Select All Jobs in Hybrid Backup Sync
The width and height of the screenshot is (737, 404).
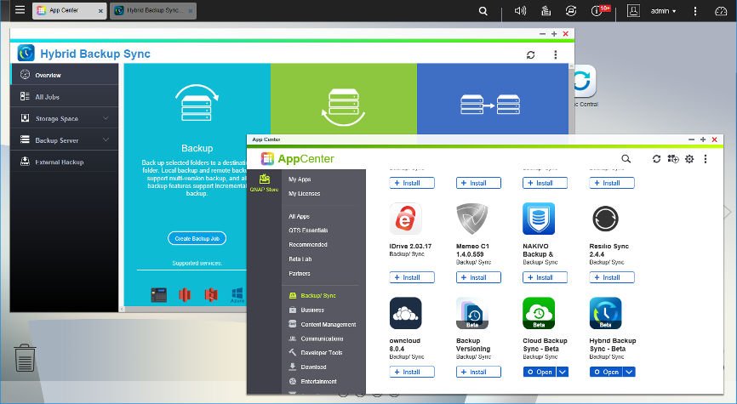pyautogui.click(x=65, y=96)
